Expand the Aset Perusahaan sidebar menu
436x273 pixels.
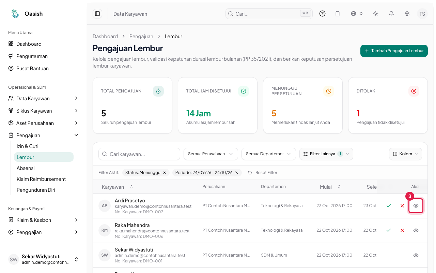44,123
